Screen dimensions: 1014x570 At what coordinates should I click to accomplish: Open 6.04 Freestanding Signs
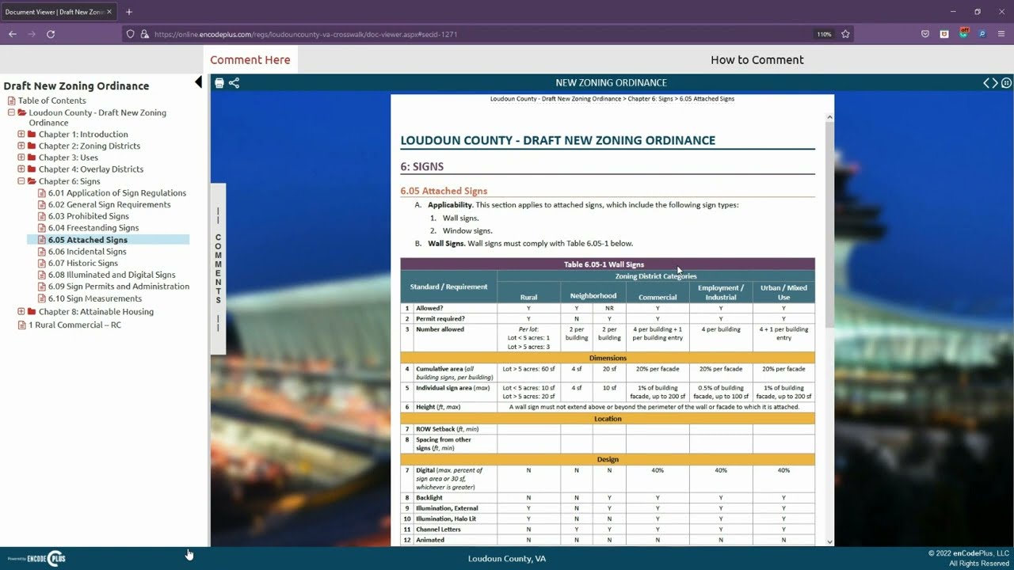[93, 228]
